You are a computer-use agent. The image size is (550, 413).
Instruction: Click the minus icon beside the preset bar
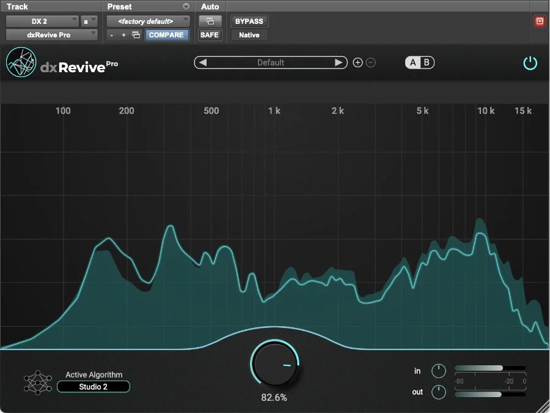370,62
